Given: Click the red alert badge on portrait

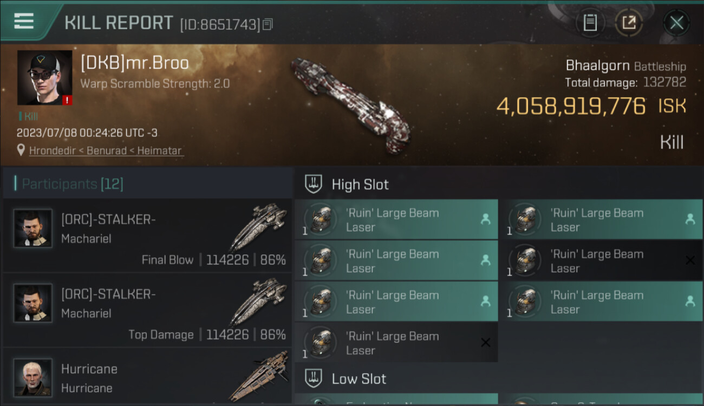Looking at the screenshot, I should [x=67, y=100].
